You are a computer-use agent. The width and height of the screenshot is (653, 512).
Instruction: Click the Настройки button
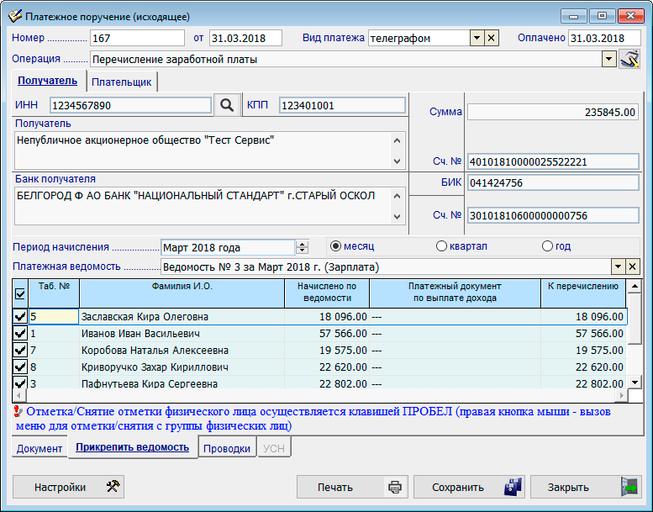[68, 487]
